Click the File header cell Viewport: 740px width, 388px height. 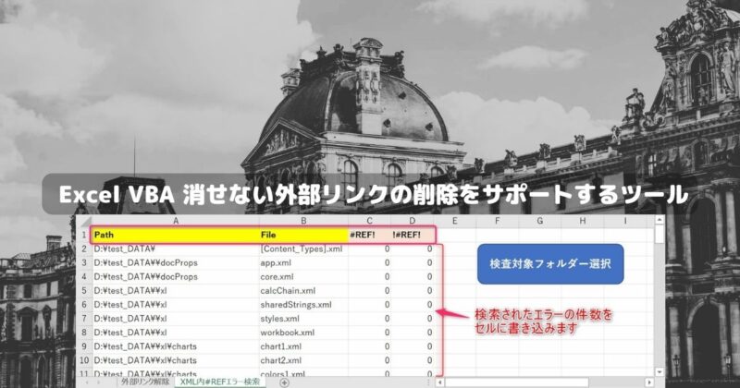302,235
